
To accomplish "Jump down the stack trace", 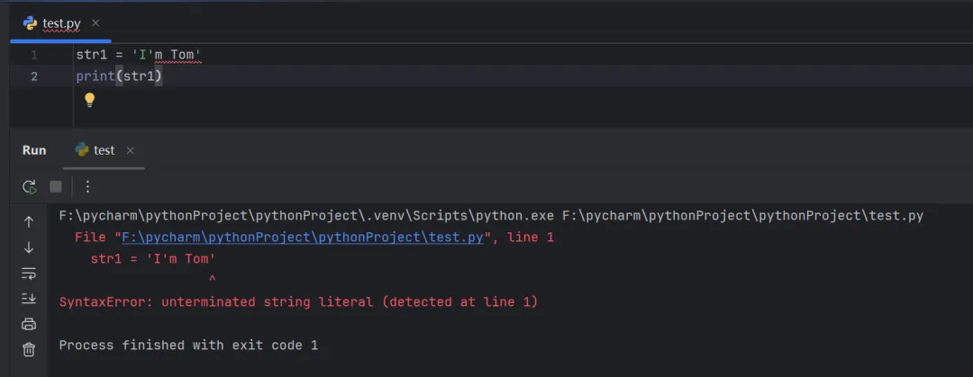I will coord(29,247).
